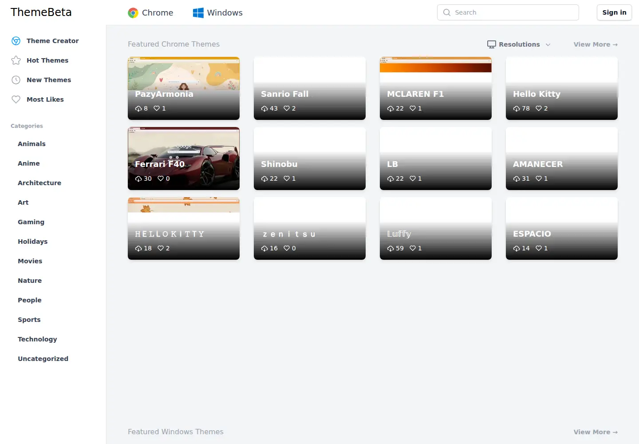This screenshot has height=444, width=639.
Task: Click the Theme Creator icon in sidebar
Action: [16, 41]
